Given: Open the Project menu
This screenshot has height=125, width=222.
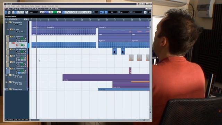Looking at the screenshot, I should 13,6.
